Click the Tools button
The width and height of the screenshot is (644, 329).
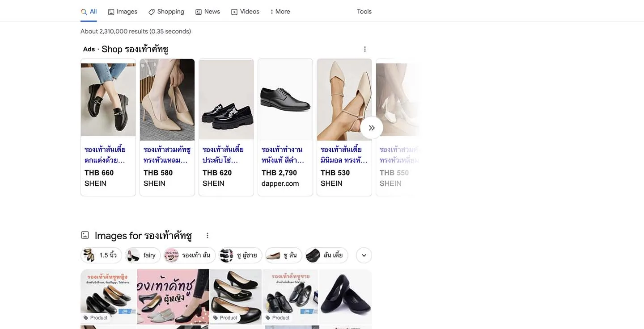point(364,11)
